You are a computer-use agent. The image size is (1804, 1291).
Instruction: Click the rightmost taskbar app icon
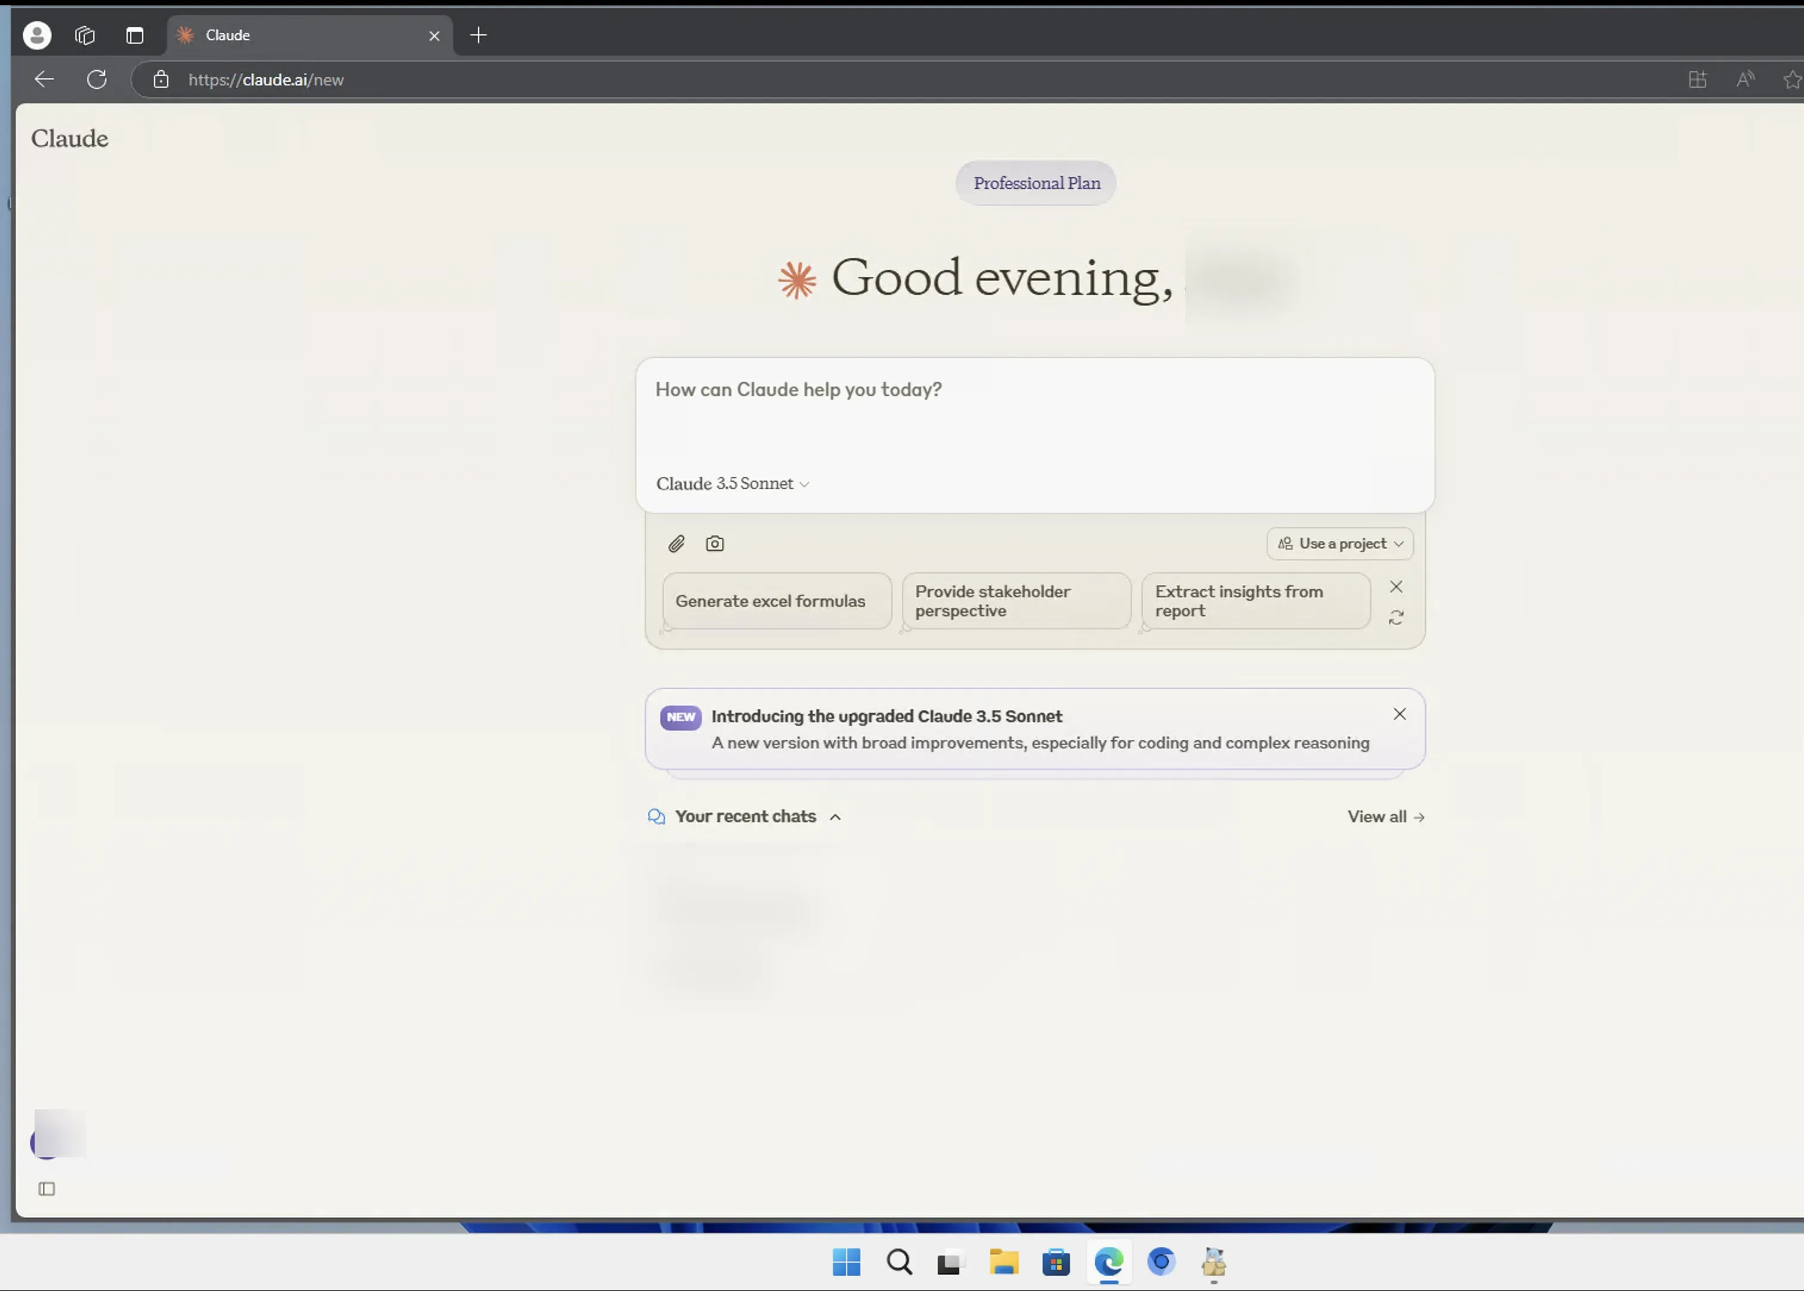pyautogui.click(x=1214, y=1262)
